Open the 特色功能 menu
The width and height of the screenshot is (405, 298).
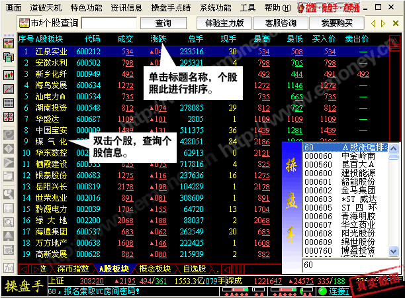(86, 8)
